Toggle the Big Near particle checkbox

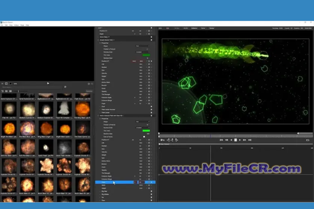[151, 191]
